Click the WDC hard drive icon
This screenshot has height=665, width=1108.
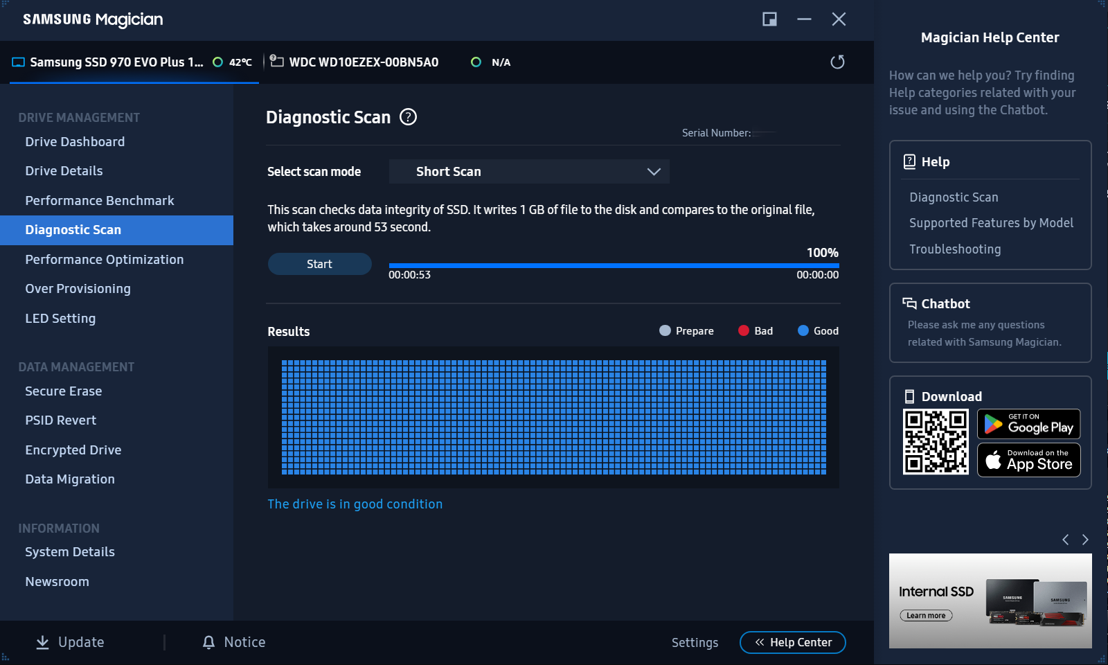coord(277,61)
